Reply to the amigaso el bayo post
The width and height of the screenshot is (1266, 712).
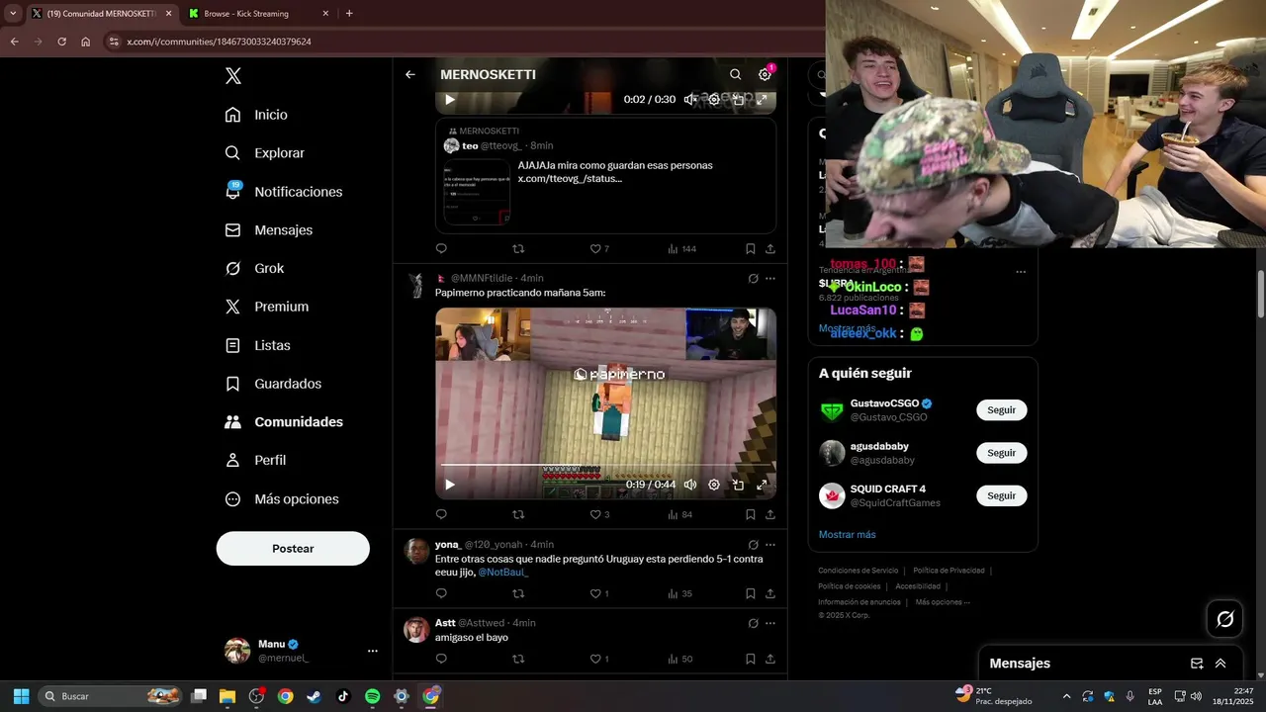tap(441, 659)
